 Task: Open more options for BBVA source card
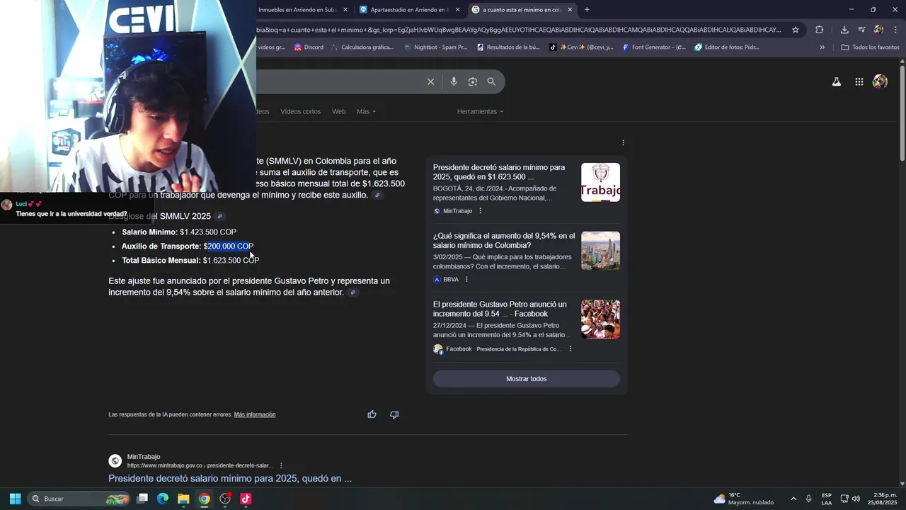point(466,279)
